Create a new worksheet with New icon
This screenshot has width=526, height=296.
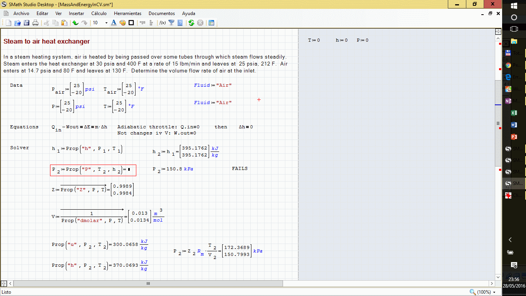click(x=8, y=23)
